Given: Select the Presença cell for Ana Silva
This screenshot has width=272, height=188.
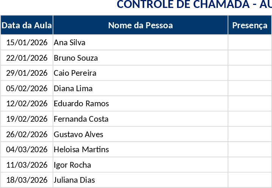Looking at the screenshot, I should click(250, 43).
